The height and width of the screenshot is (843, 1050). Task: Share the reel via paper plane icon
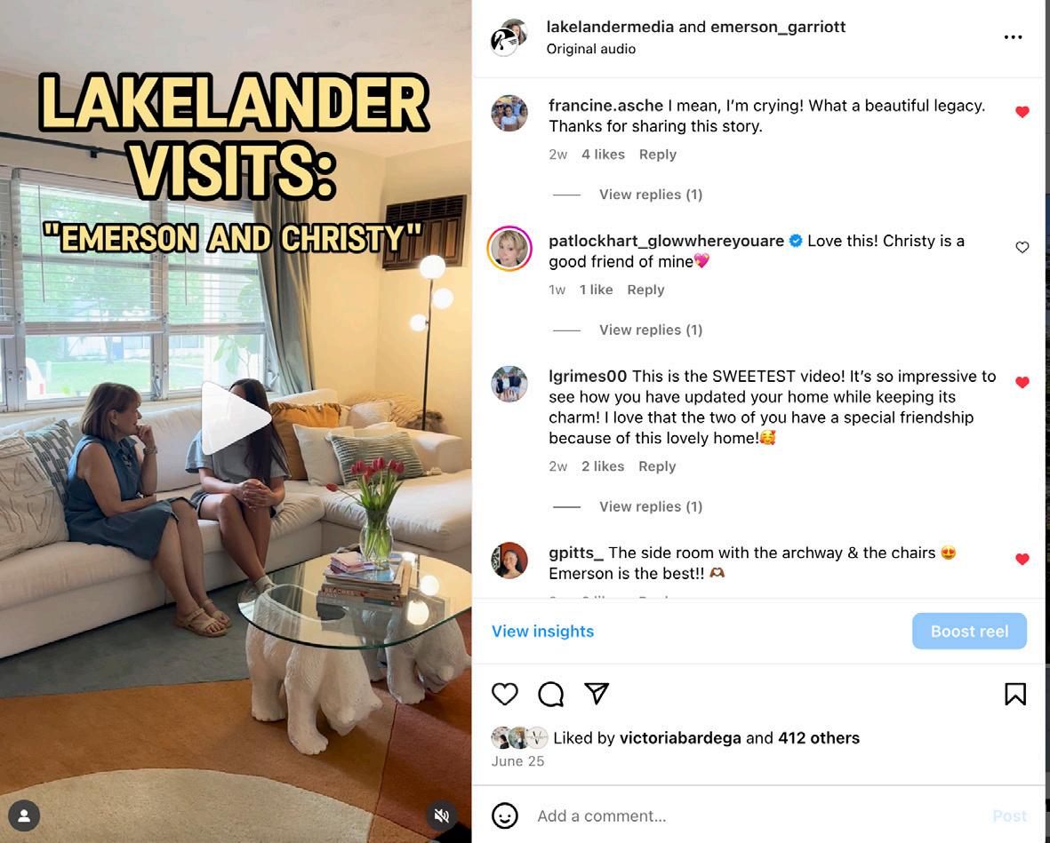(x=596, y=693)
